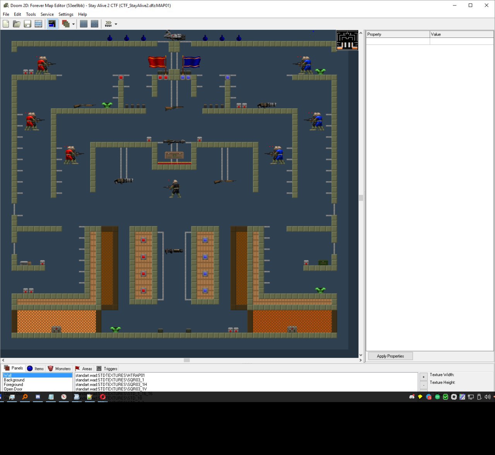This screenshot has height=455, width=495.
Task: Select texture STDTEXTURES\SQR03_1H in list
Action: click(x=246, y=385)
